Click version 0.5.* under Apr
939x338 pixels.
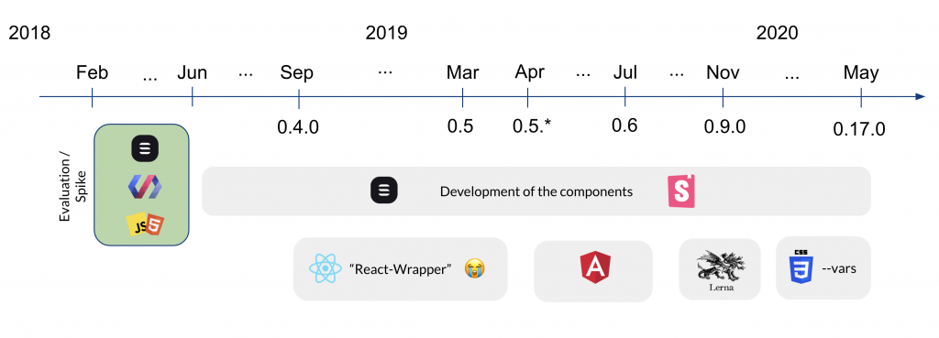click(x=532, y=126)
